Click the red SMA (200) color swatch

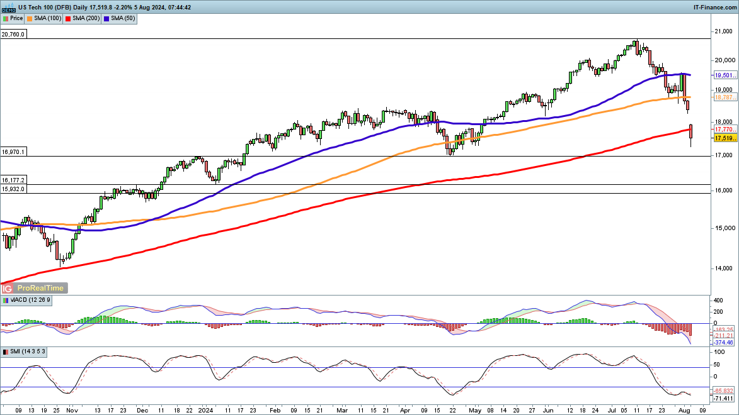[68, 19]
